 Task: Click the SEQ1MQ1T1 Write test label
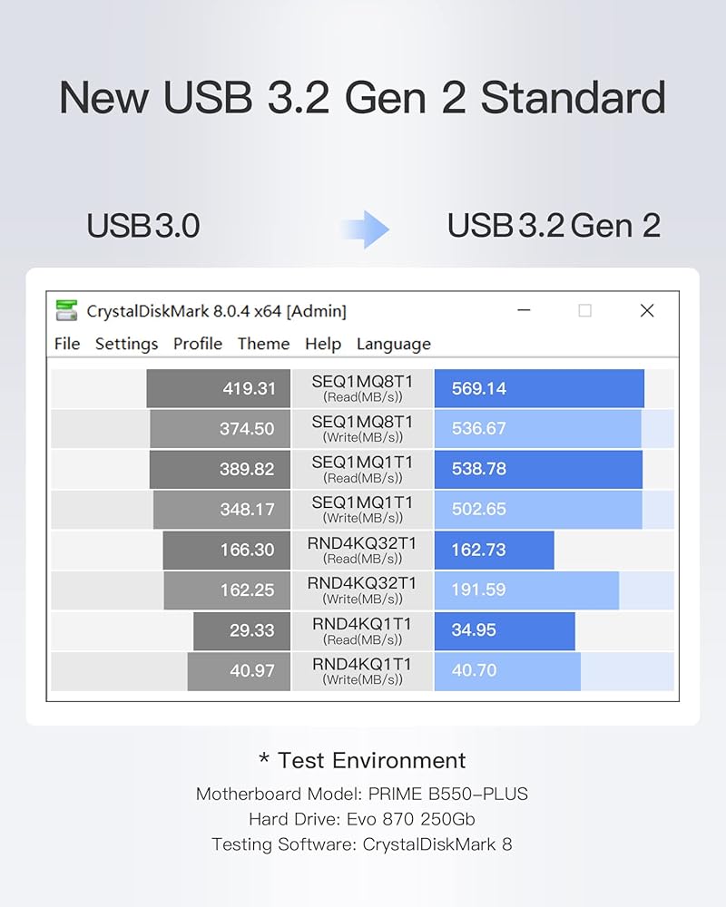[x=362, y=509]
